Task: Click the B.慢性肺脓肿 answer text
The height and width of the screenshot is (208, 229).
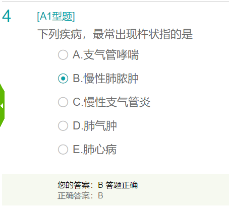Action: (105, 79)
